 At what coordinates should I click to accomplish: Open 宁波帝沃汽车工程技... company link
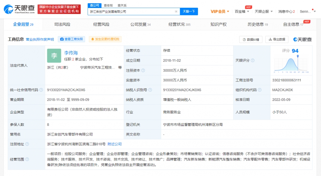[x=98, y=68]
